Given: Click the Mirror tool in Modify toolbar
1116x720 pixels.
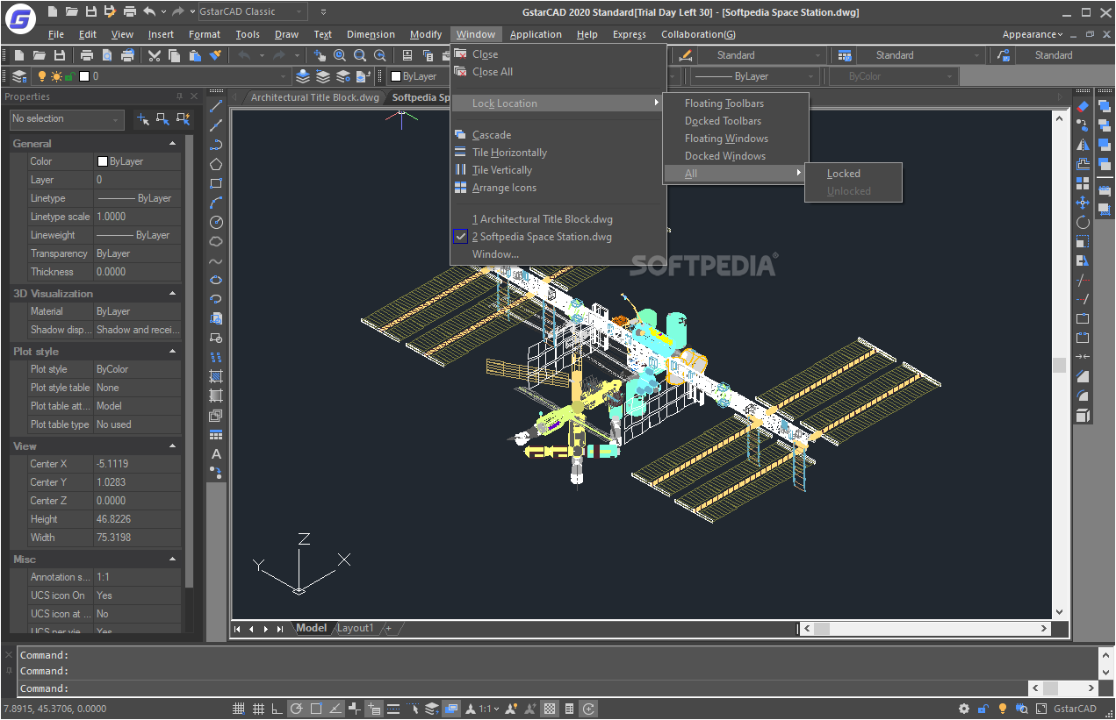Looking at the screenshot, I should 1083,145.
